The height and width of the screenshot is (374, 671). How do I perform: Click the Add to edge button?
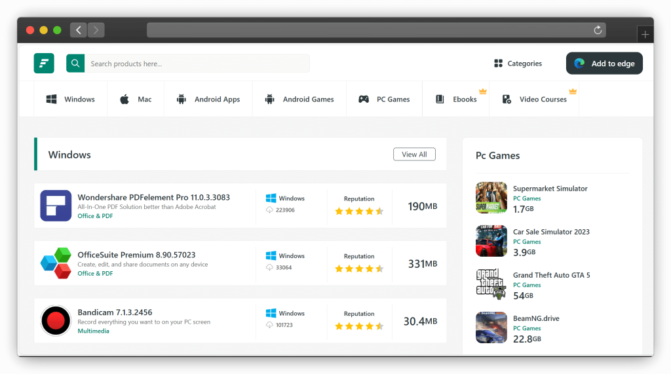[x=604, y=64]
